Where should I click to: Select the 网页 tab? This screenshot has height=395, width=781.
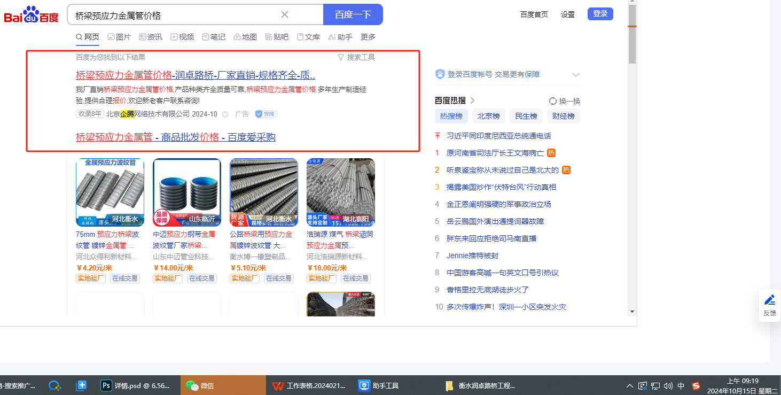click(88, 37)
